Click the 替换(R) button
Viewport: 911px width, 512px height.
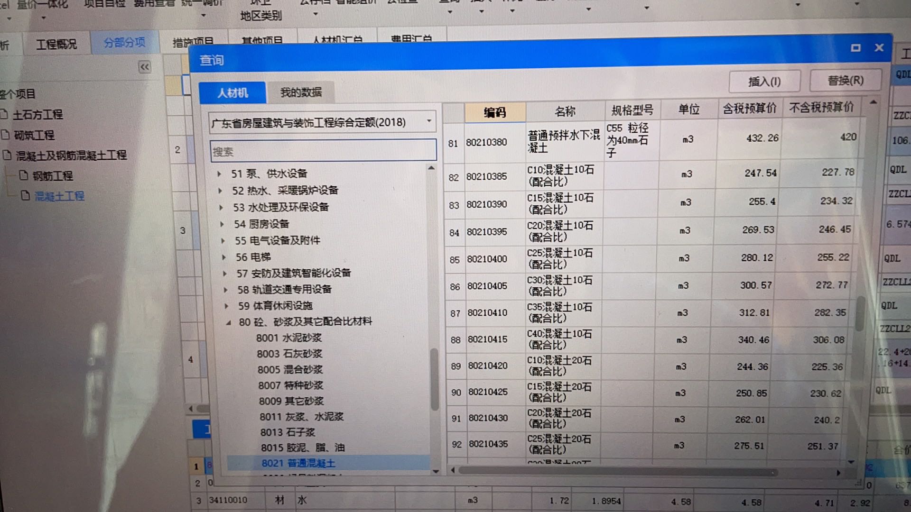point(845,81)
